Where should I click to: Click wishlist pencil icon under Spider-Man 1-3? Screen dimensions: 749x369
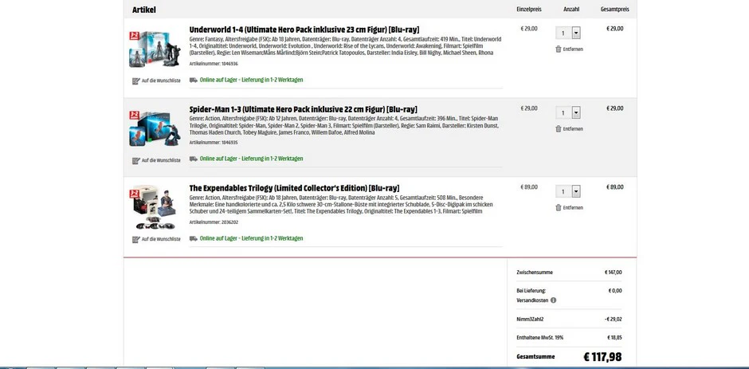[x=135, y=161]
